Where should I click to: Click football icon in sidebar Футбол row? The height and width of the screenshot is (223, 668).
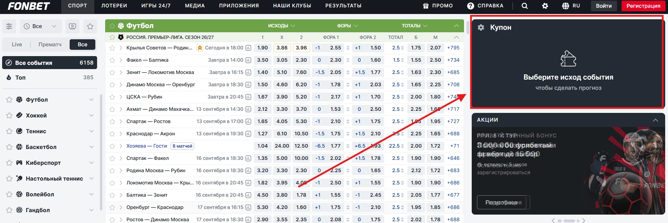click(x=19, y=100)
